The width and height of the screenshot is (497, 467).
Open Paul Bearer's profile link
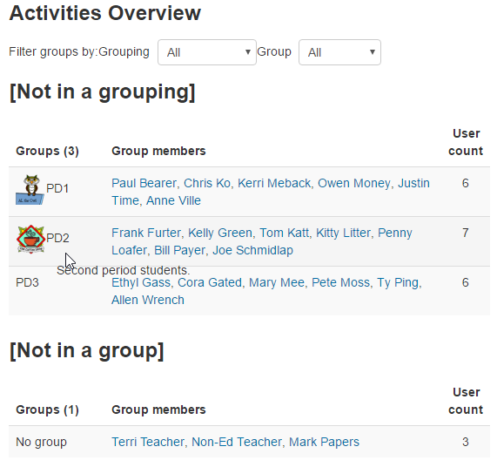coord(144,183)
